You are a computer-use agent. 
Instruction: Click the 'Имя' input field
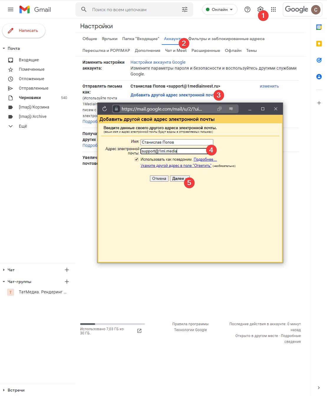tap(177, 142)
